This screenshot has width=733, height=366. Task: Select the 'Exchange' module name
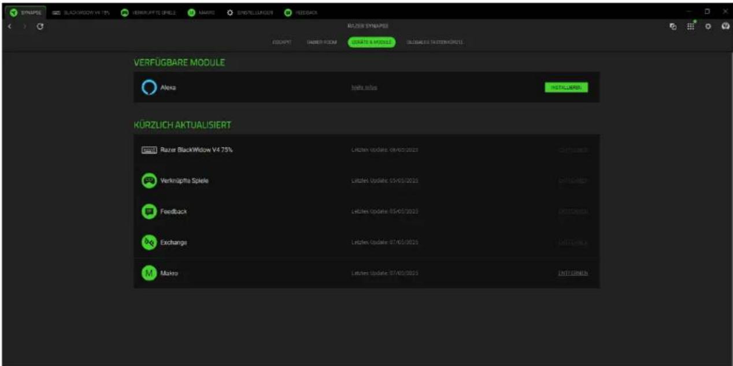[x=173, y=242]
